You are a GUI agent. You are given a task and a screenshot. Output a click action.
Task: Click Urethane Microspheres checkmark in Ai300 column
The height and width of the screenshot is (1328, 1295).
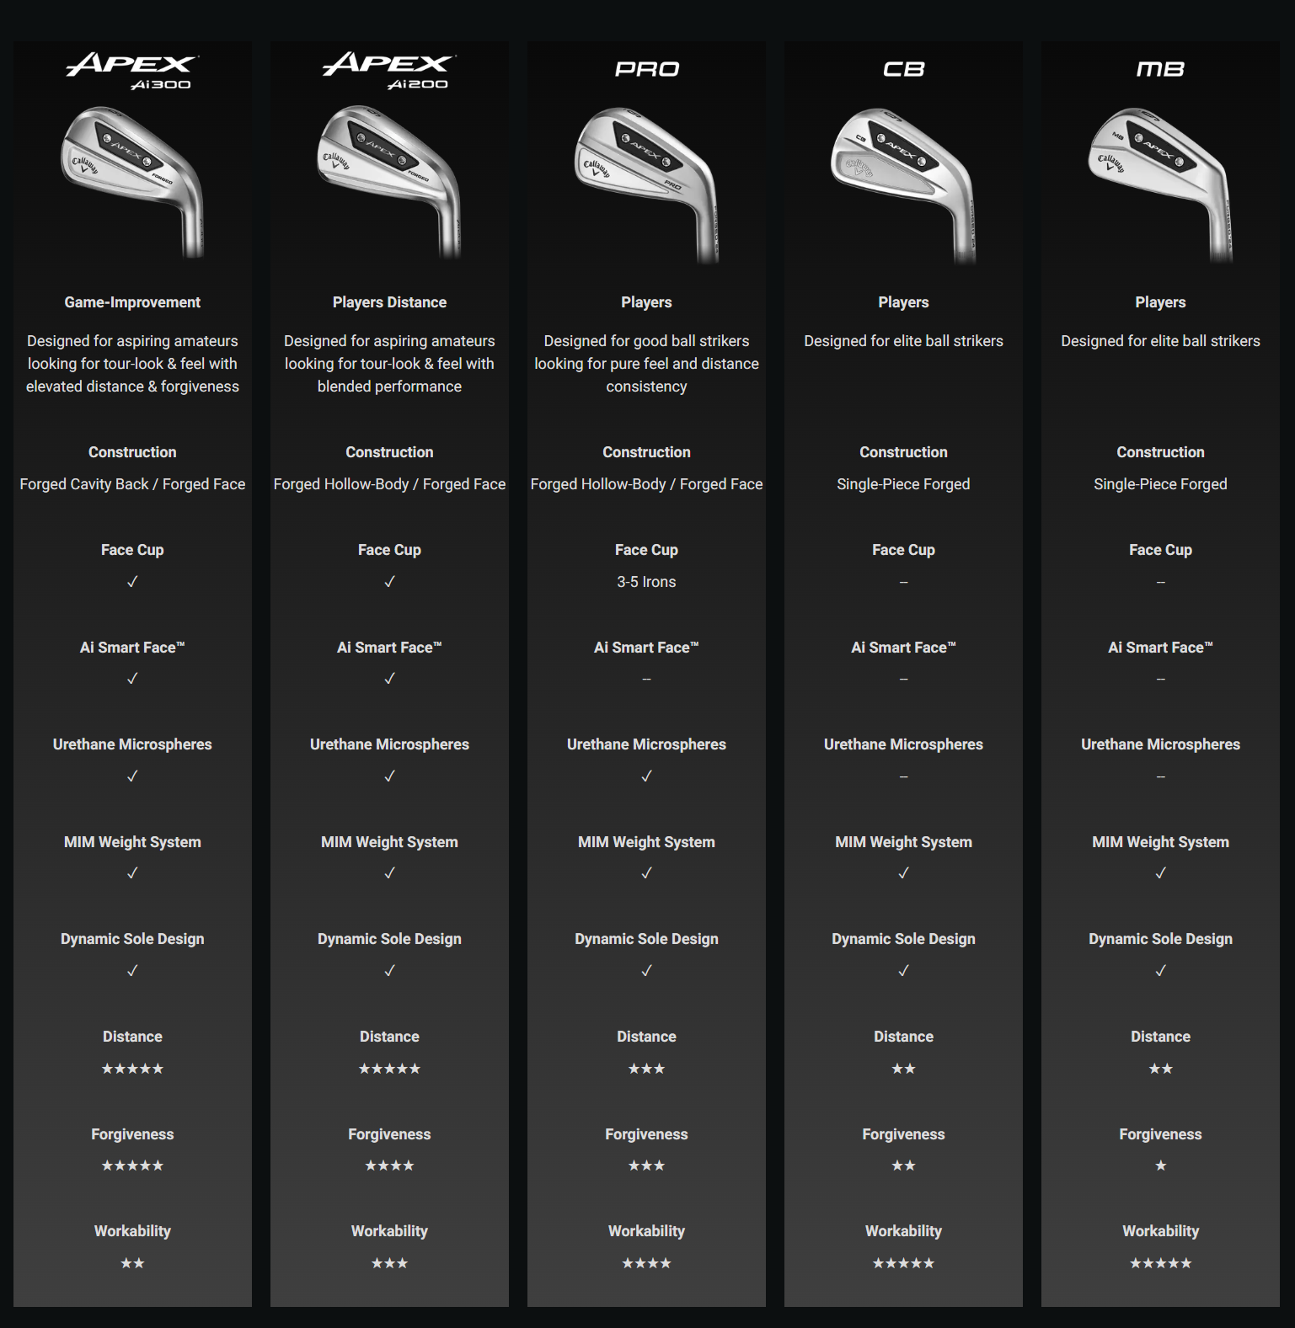[x=132, y=776]
